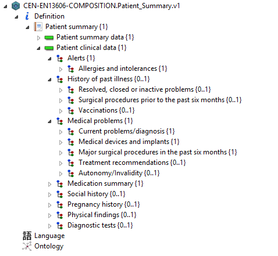Click the Language kanji icon
Viewport: 278px width, 256px height.
click(27, 236)
